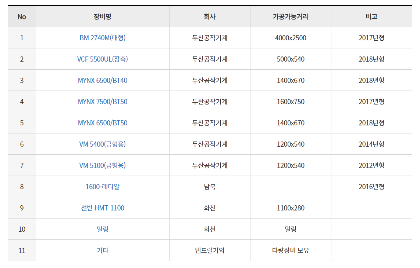Open the MYNX 7500/BT50 link
This screenshot has height=268, width=420.
point(103,102)
